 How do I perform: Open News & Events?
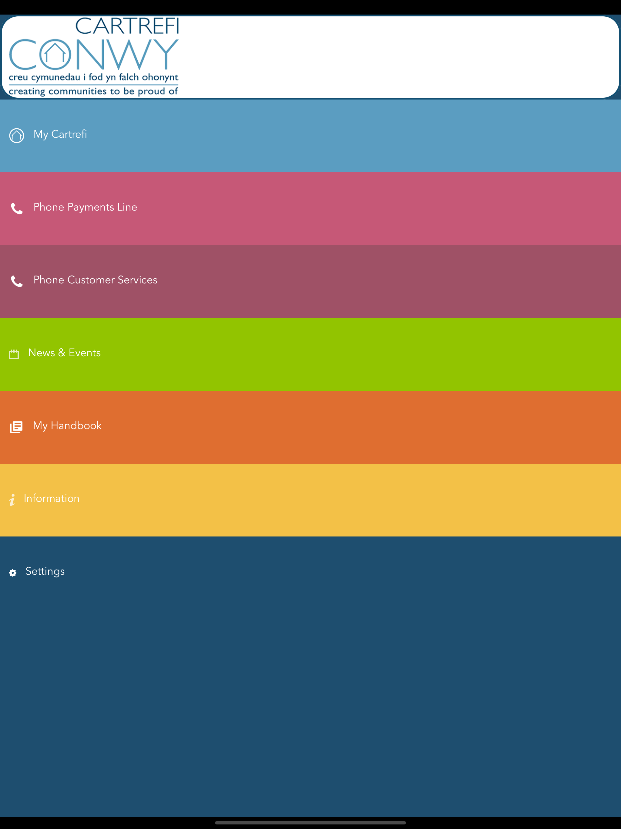tap(310, 354)
